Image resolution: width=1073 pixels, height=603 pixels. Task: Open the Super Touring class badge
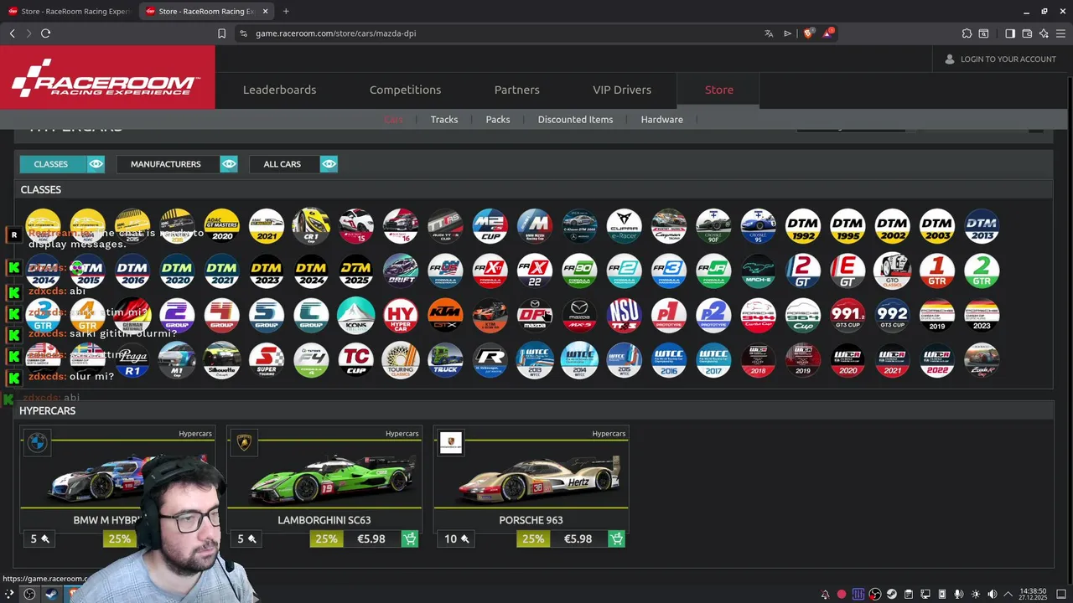[x=267, y=359]
